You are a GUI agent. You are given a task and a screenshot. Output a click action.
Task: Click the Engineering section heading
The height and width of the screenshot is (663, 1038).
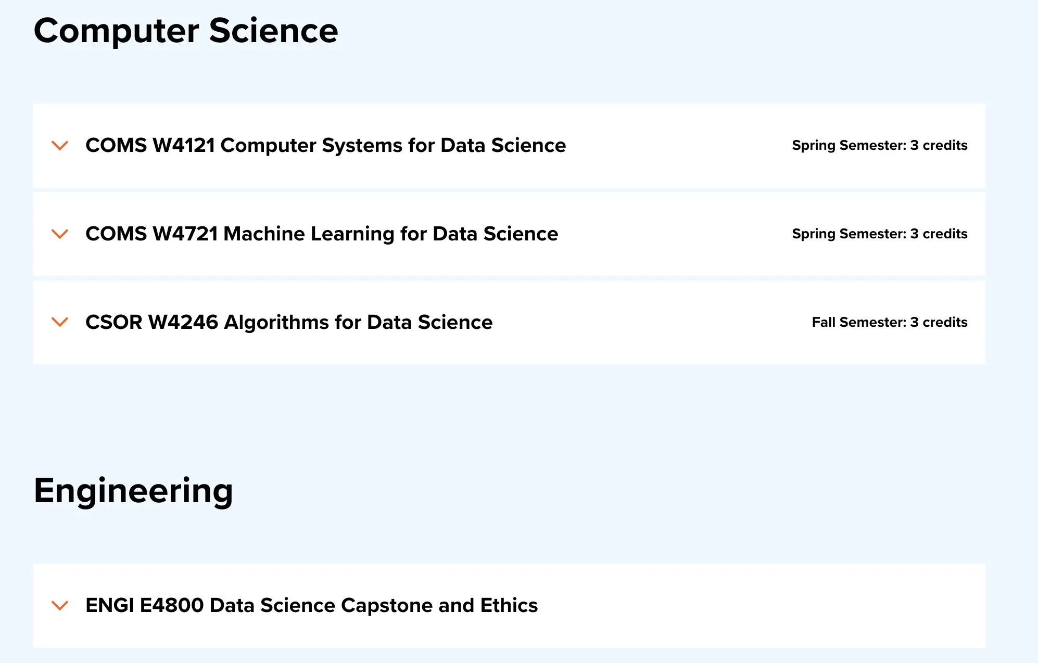click(x=133, y=491)
